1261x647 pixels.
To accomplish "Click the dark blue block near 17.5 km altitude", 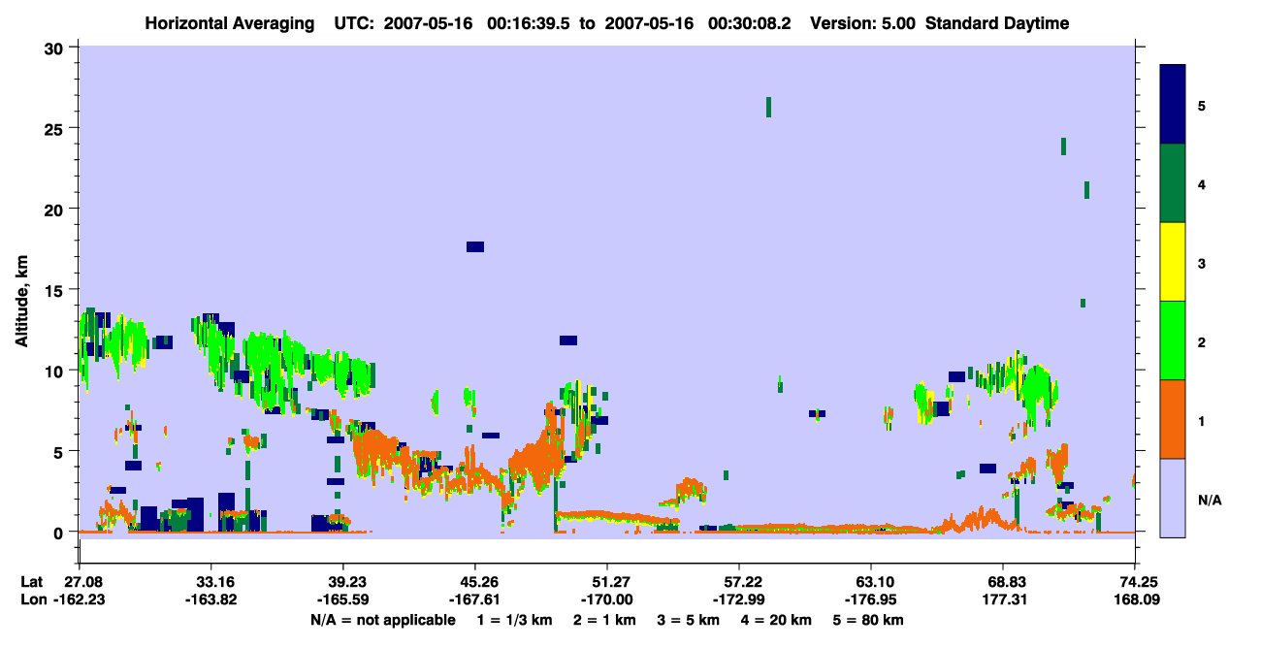I will [x=475, y=246].
